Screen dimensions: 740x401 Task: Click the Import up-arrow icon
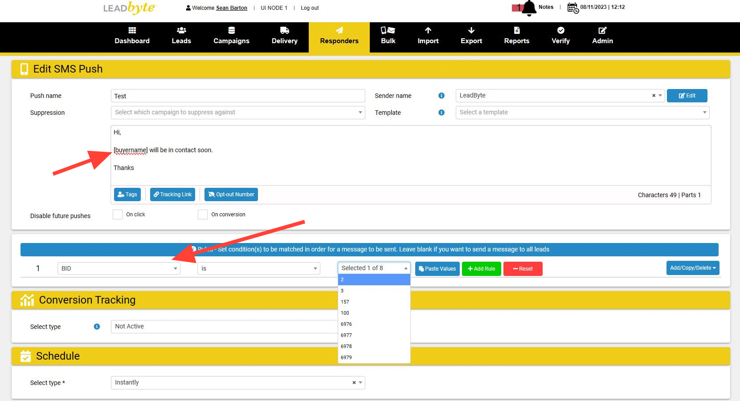click(428, 30)
